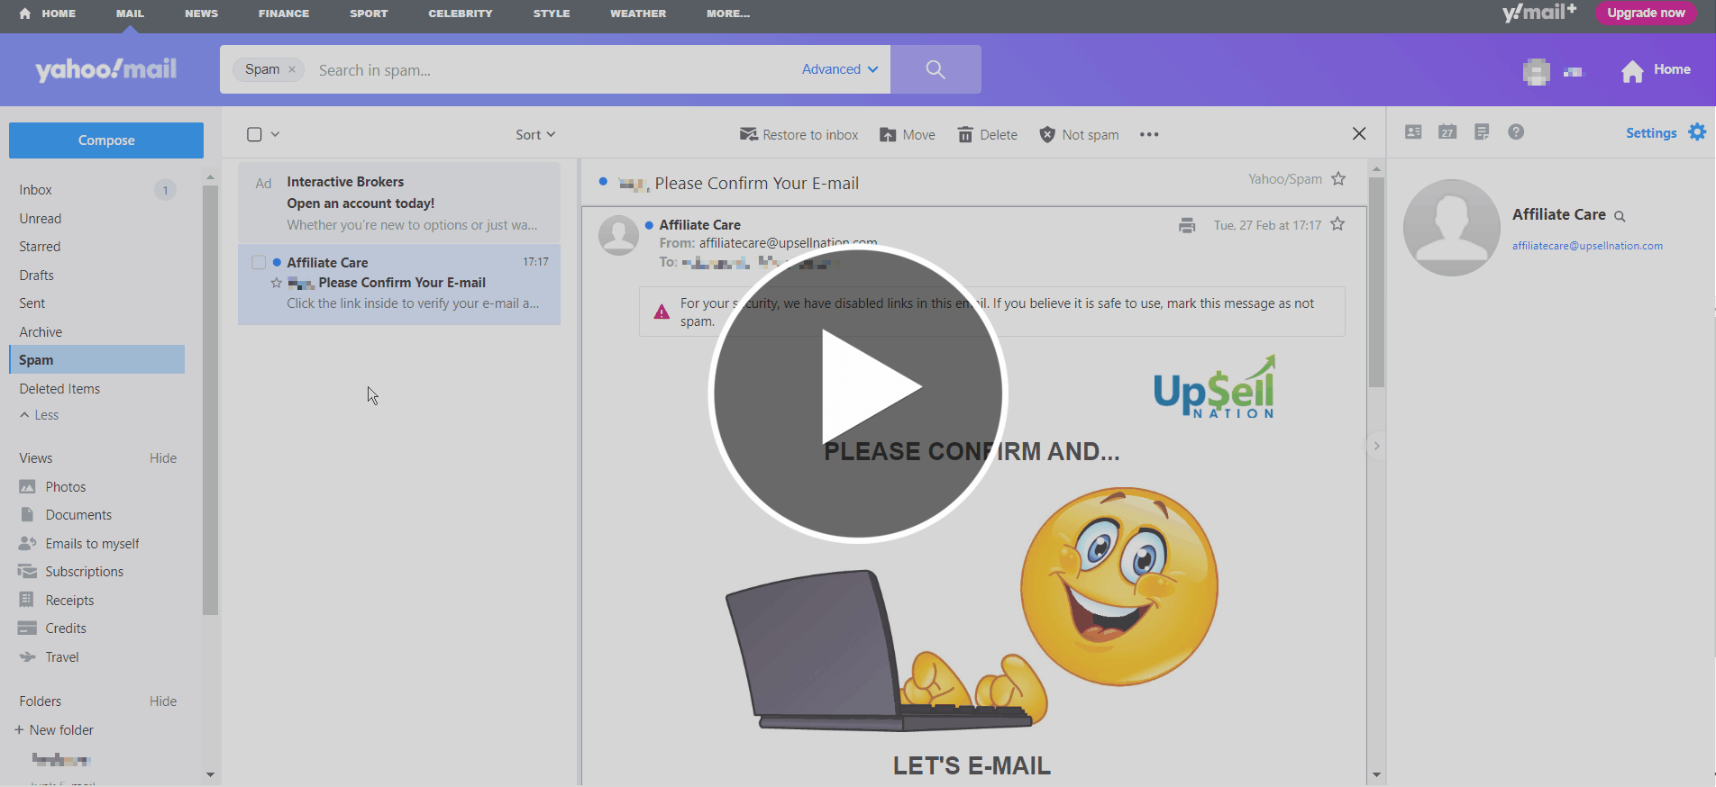
Task: Click the Affiliate Care sender avatar
Action: point(619,235)
